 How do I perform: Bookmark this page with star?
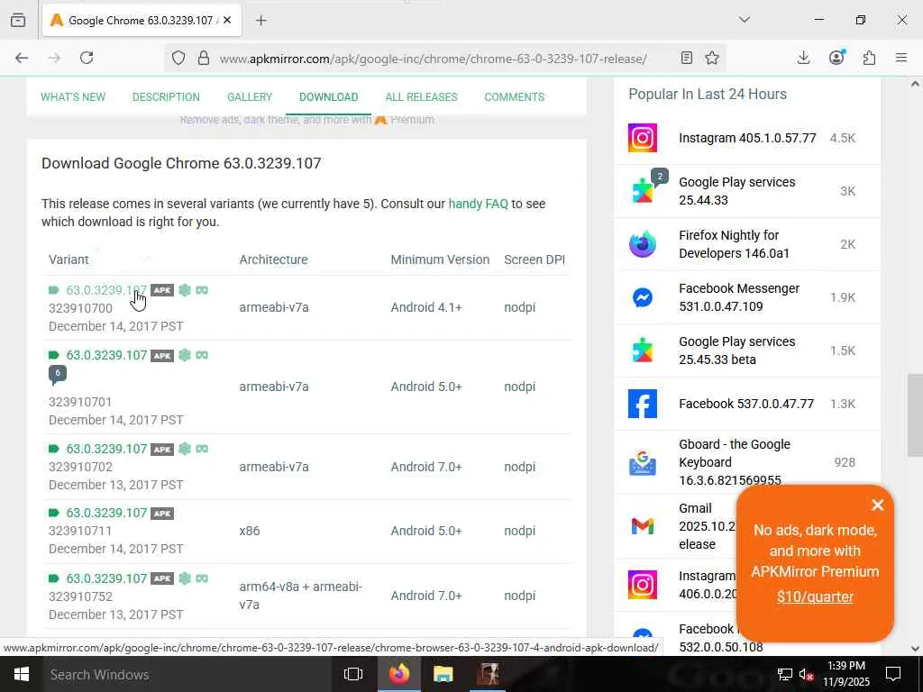tap(712, 58)
